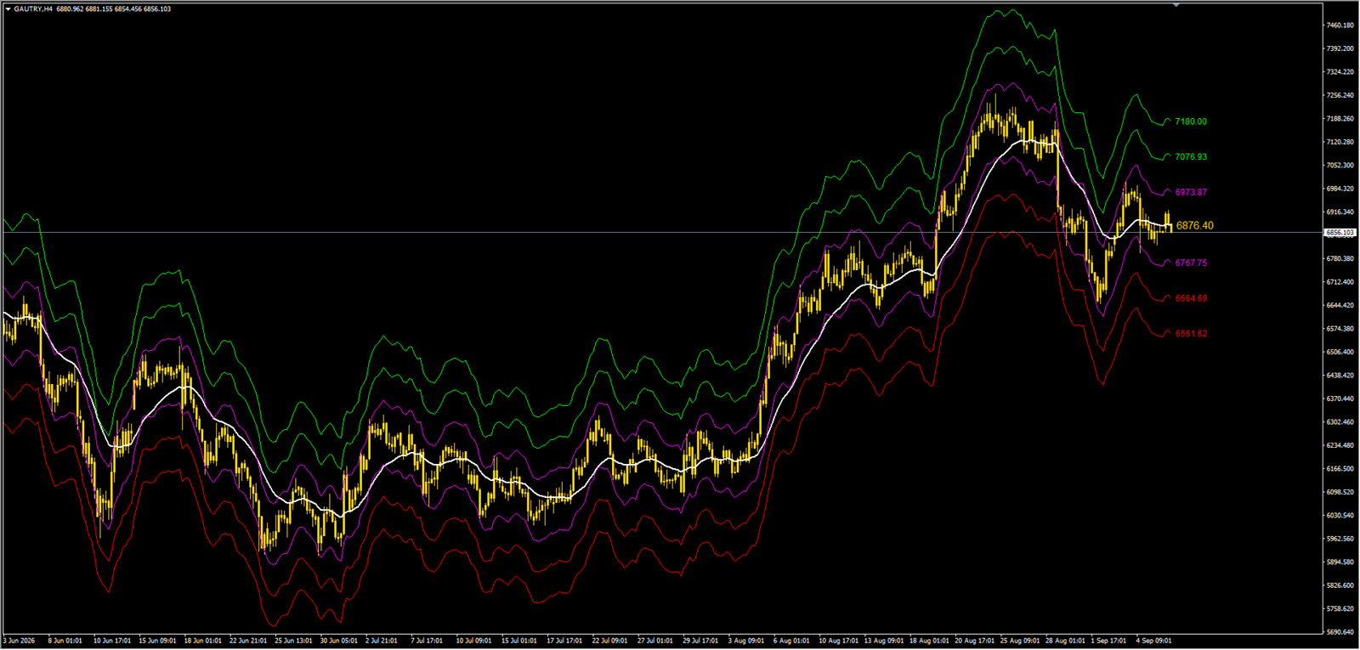This screenshot has width=1360, height=650.
Task: Click the price scale value 7460.180
Action: [1340, 25]
